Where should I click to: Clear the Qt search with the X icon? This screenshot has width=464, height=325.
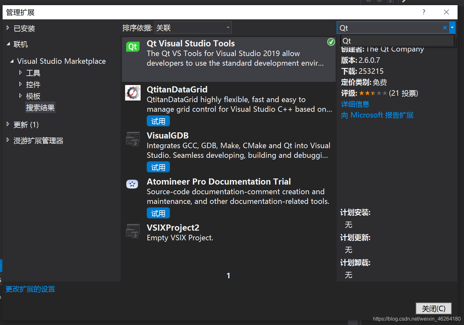click(x=445, y=28)
